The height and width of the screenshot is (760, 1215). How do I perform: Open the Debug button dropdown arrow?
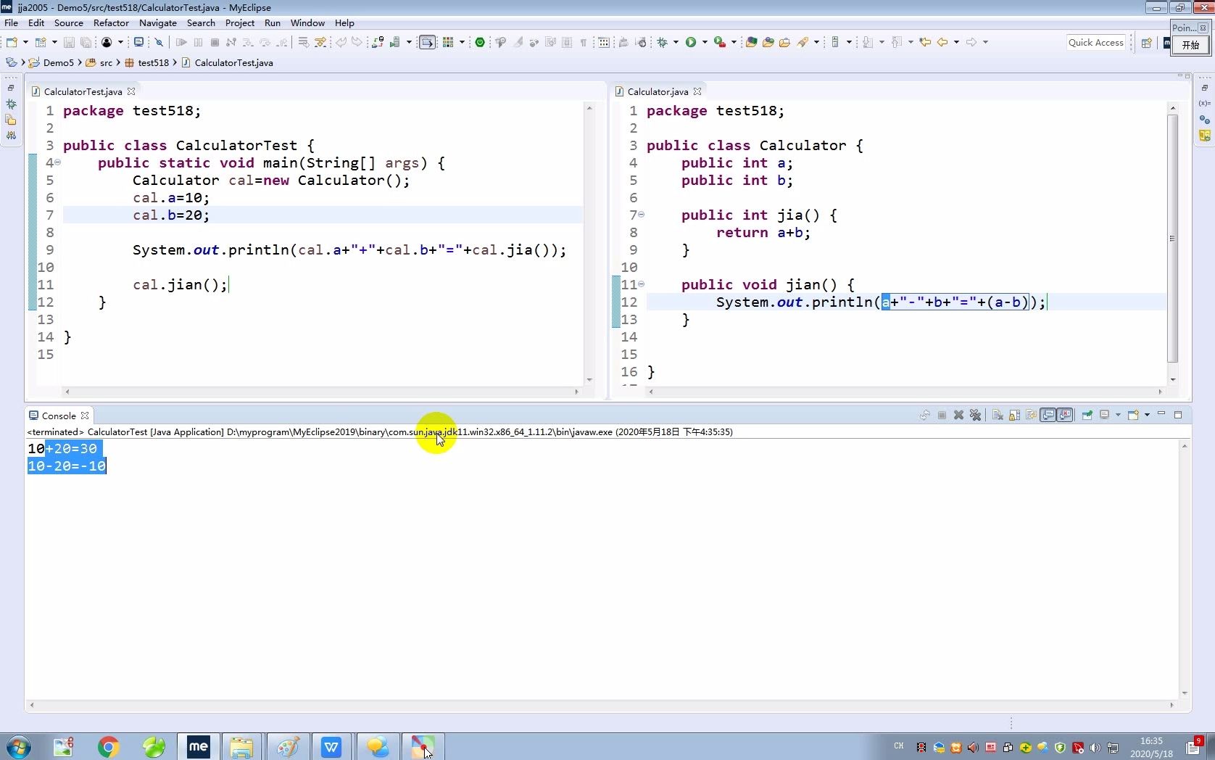[x=676, y=42]
